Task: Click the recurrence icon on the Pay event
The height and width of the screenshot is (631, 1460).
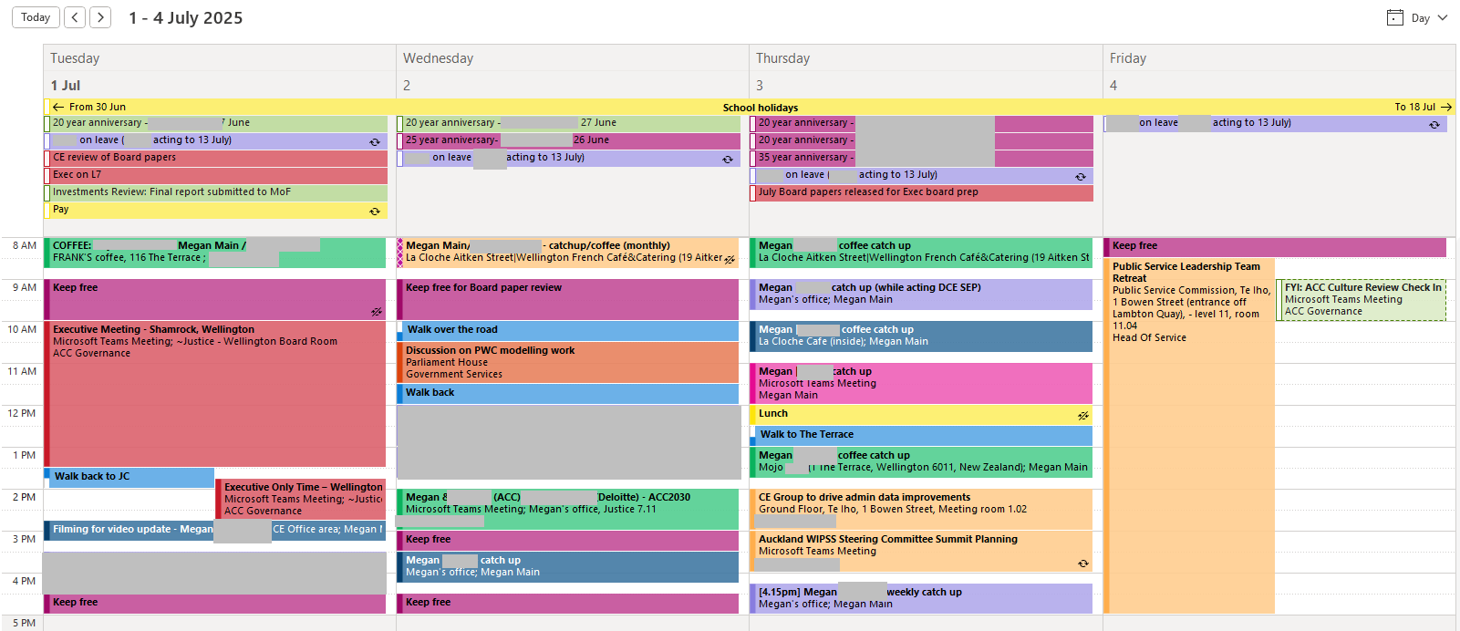Action: coord(374,211)
